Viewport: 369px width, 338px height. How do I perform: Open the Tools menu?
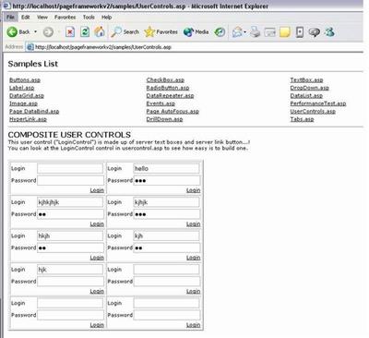coord(89,18)
